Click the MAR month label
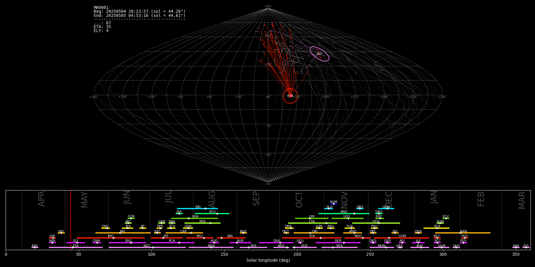535x267 pixels. click(x=522, y=200)
